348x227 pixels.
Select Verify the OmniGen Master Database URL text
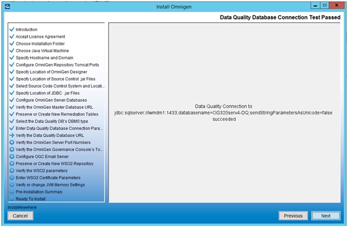54,107
